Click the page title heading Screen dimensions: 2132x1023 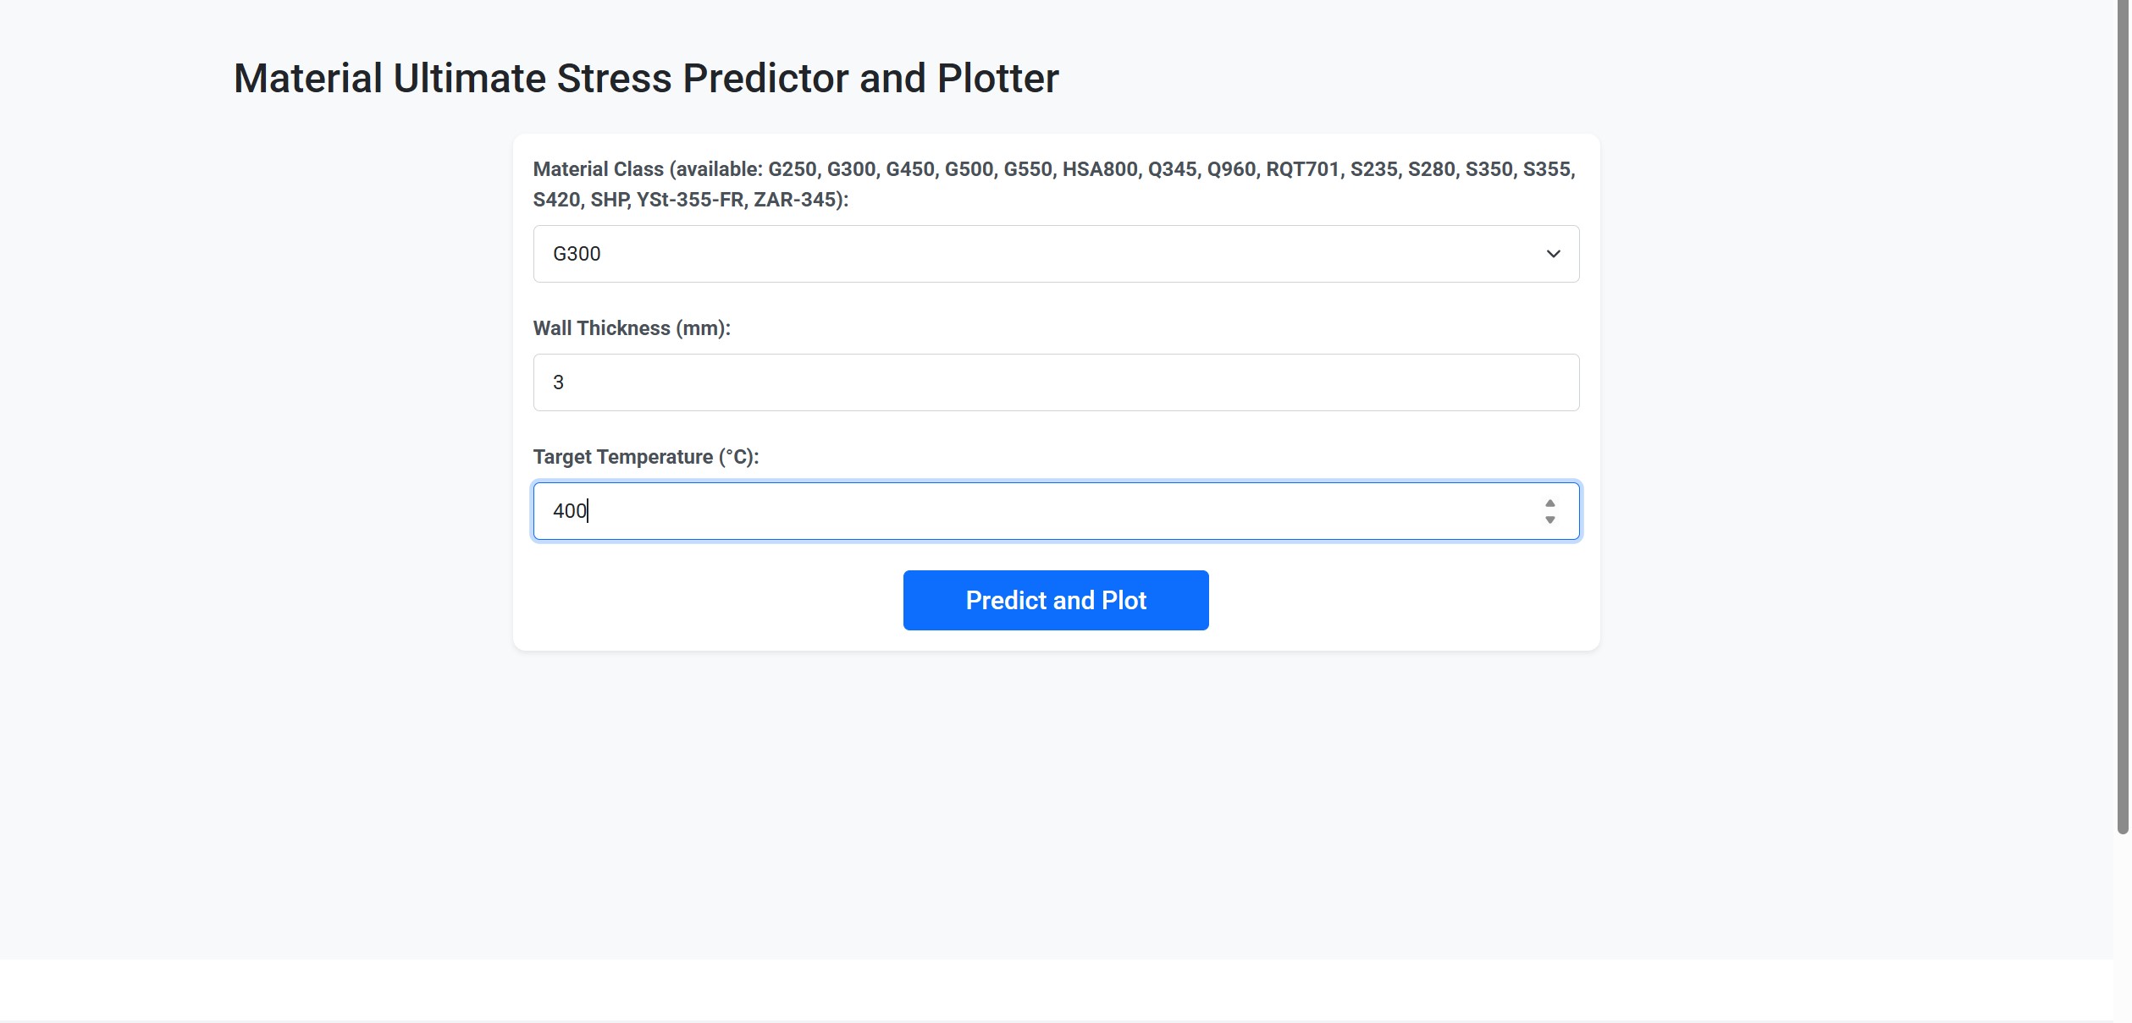tap(645, 78)
